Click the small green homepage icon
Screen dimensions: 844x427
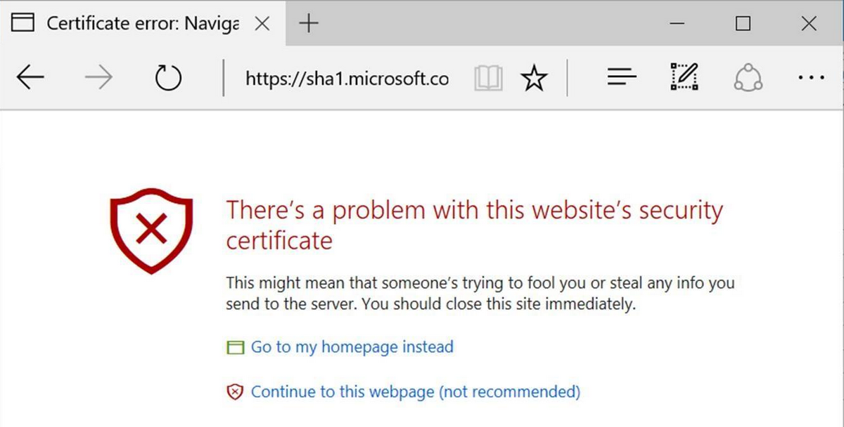(x=235, y=348)
